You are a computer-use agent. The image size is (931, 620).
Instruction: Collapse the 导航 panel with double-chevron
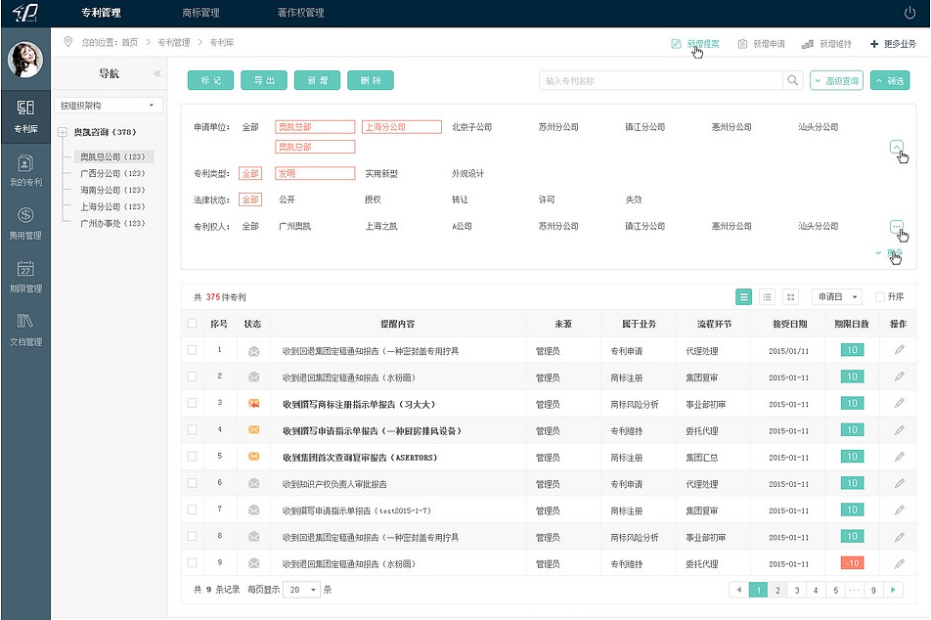157,74
